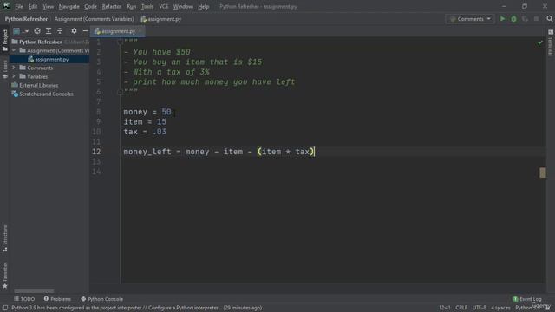Image resolution: width=555 pixels, height=312 pixels.
Task: Open the Python Console tool window
Action: tap(102, 299)
